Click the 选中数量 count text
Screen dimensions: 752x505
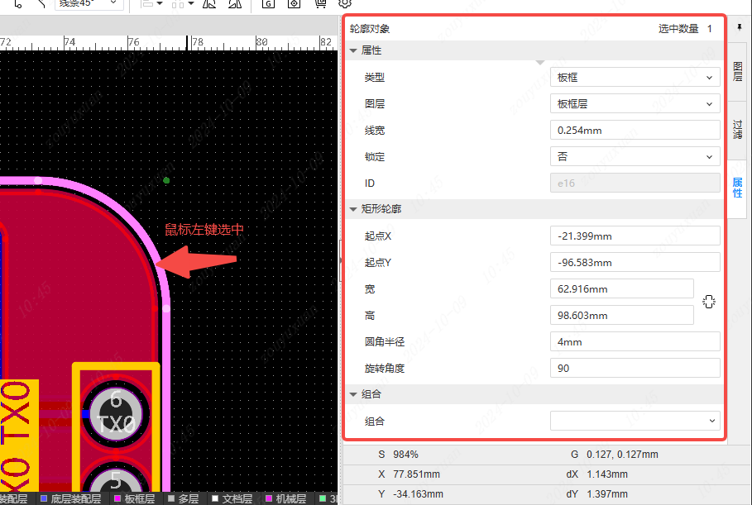click(x=685, y=29)
